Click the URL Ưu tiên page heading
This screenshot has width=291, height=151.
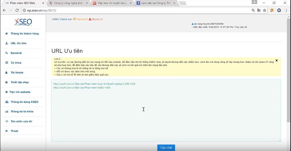pyautogui.click(x=67, y=51)
